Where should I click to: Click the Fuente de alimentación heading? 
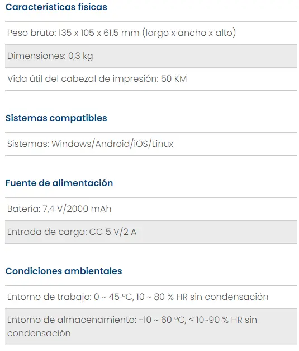pyautogui.click(x=59, y=183)
